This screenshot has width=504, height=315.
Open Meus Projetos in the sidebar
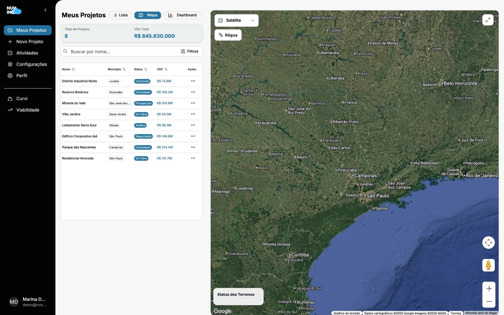click(x=28, y=30)
